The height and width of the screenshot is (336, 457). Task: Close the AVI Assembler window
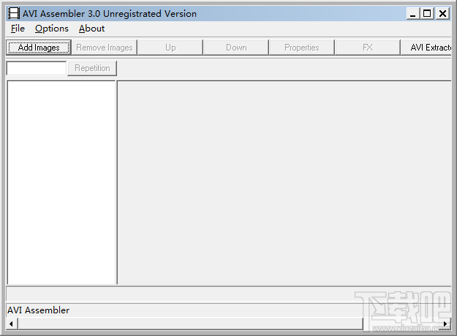tap(442, 13)
